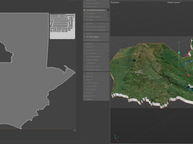
Task: Click the UV Weld icon
Action: (84, 20)
